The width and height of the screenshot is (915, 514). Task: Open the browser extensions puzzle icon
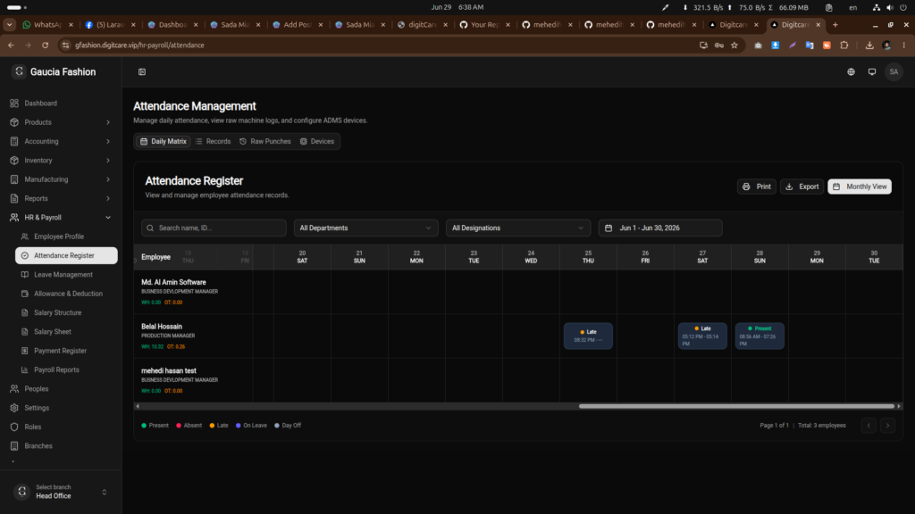point(844,45)
